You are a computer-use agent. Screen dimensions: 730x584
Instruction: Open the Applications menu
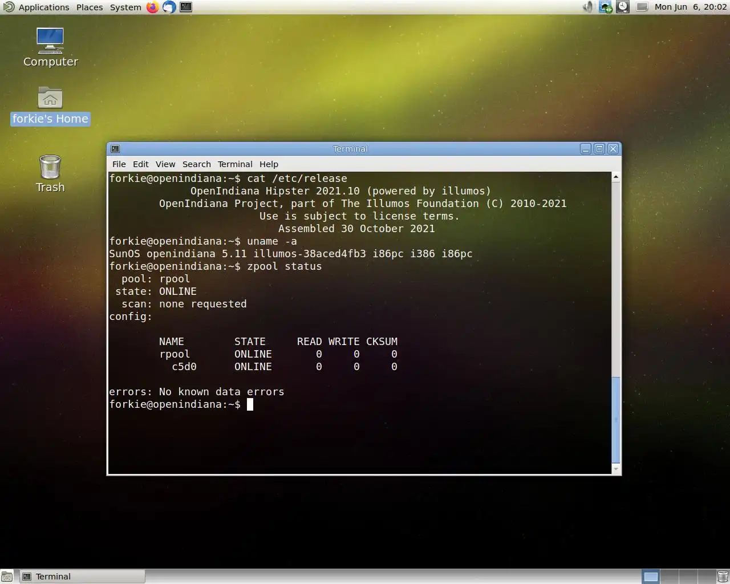click(x=43, y=7)
